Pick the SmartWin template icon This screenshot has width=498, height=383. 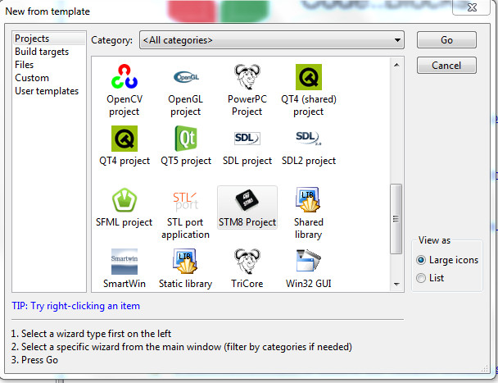pos(124,262)
